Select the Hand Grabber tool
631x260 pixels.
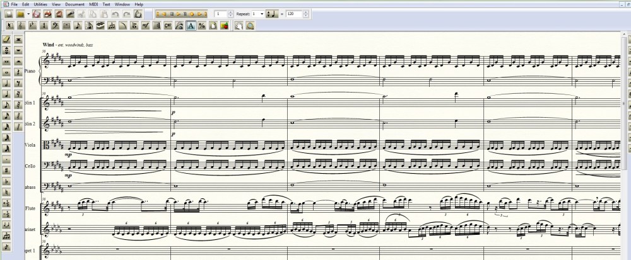[x=239, y=25]
